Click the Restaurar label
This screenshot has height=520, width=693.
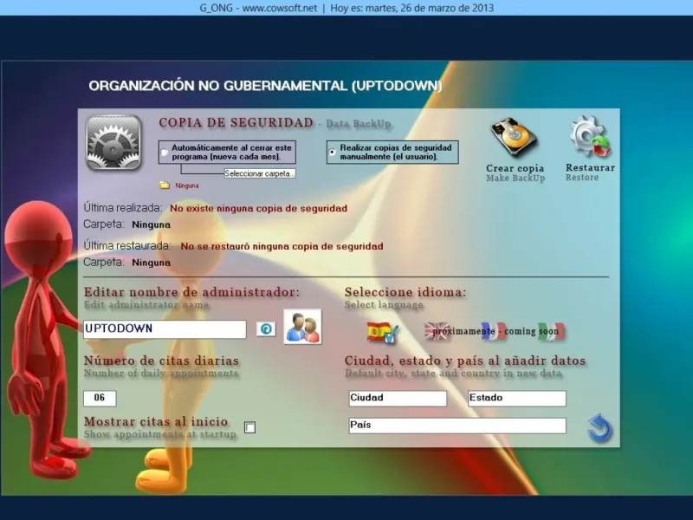pyautogui.click(x=590, y=167)
